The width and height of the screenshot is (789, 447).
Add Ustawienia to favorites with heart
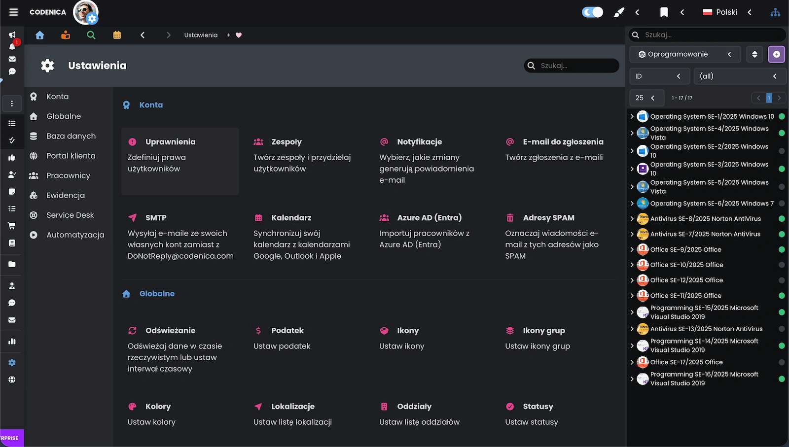[x=239, y=35]
